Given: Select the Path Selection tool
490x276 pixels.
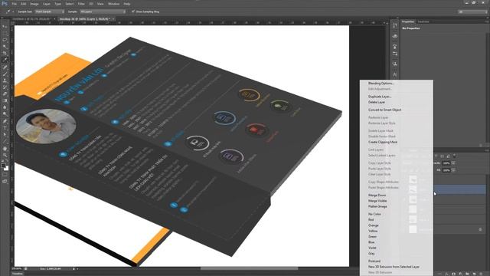Looking at the screenshot, I should [x=5, y=135].
